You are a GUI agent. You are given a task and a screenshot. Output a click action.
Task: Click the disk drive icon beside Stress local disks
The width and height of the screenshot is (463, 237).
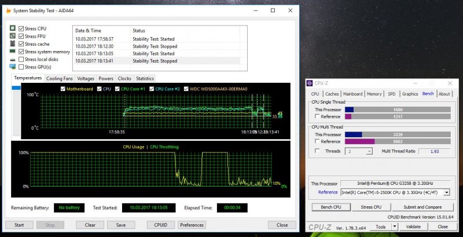point(12,59)
